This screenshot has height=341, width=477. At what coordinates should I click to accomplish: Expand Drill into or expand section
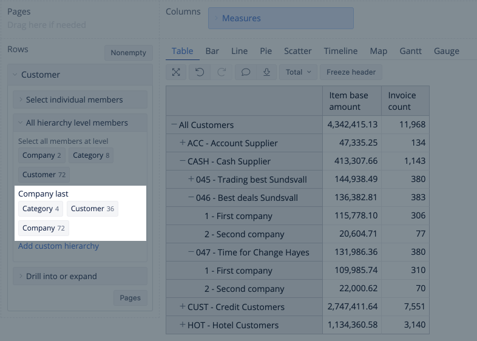coord(79,276)
